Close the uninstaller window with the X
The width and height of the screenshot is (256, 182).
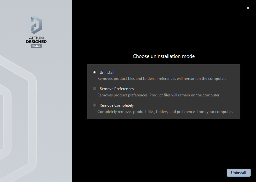tap(248, 8)
